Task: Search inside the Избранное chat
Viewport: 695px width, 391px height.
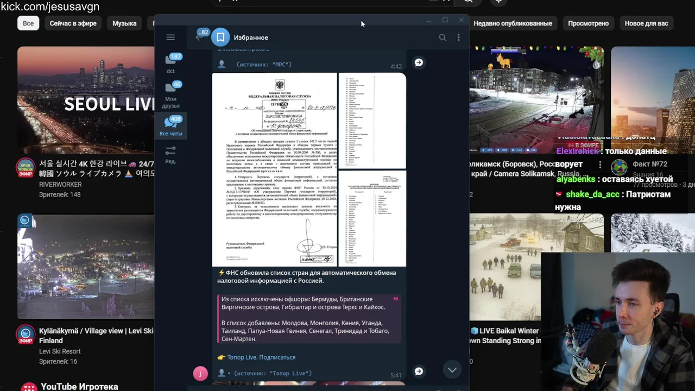Action: 443,37
